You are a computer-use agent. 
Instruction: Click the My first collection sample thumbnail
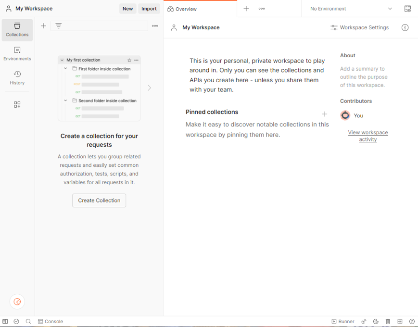(x=99, y=88)
